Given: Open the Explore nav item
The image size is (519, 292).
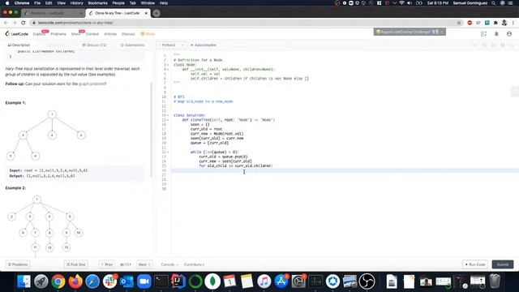Looking at the screenshot, I should [39, 34].
